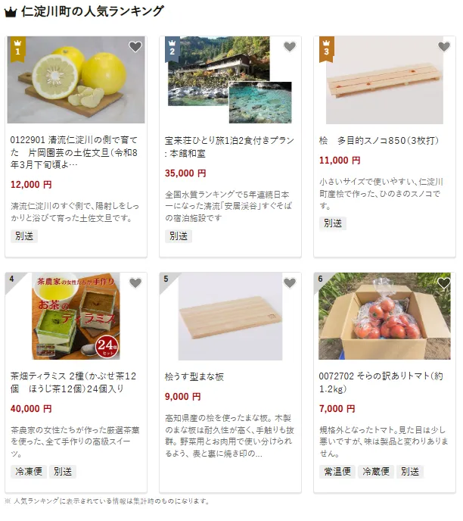Click the blue rank 2 crown badge

(172, 49)
